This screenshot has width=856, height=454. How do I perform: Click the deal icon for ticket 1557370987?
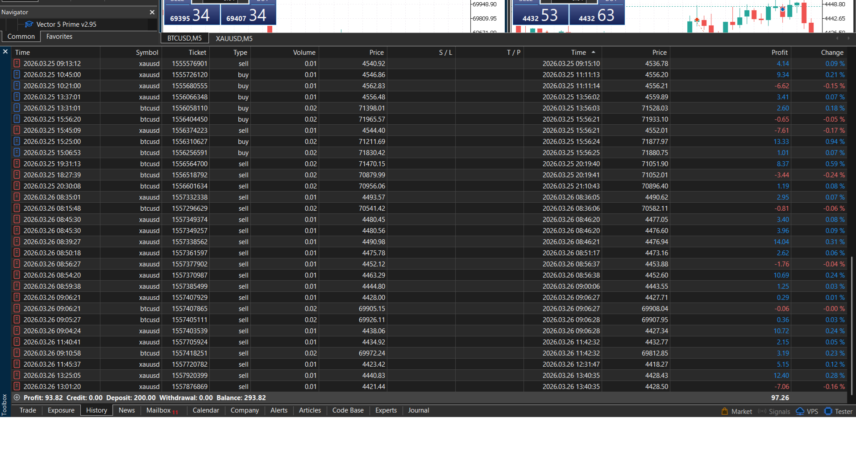point(17,275)
